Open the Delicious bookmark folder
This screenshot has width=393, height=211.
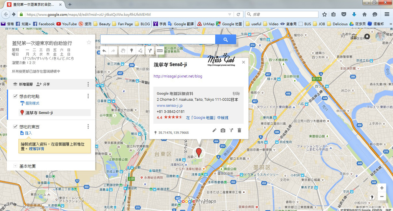point(337,24)
